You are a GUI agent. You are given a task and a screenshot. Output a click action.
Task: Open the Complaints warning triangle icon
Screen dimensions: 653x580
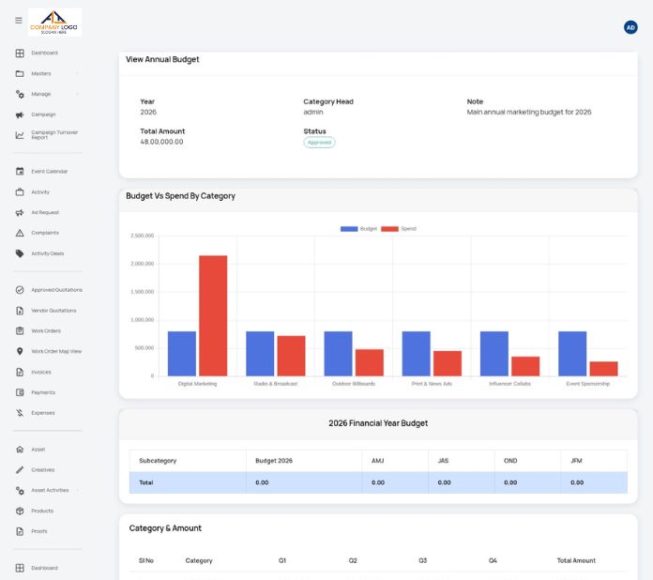pyautogui.click(x=20, y=233)
